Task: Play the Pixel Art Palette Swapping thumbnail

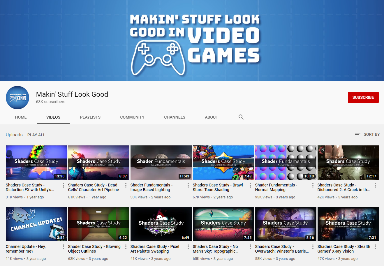Action: pyautogui.click(x=161, y=224)
